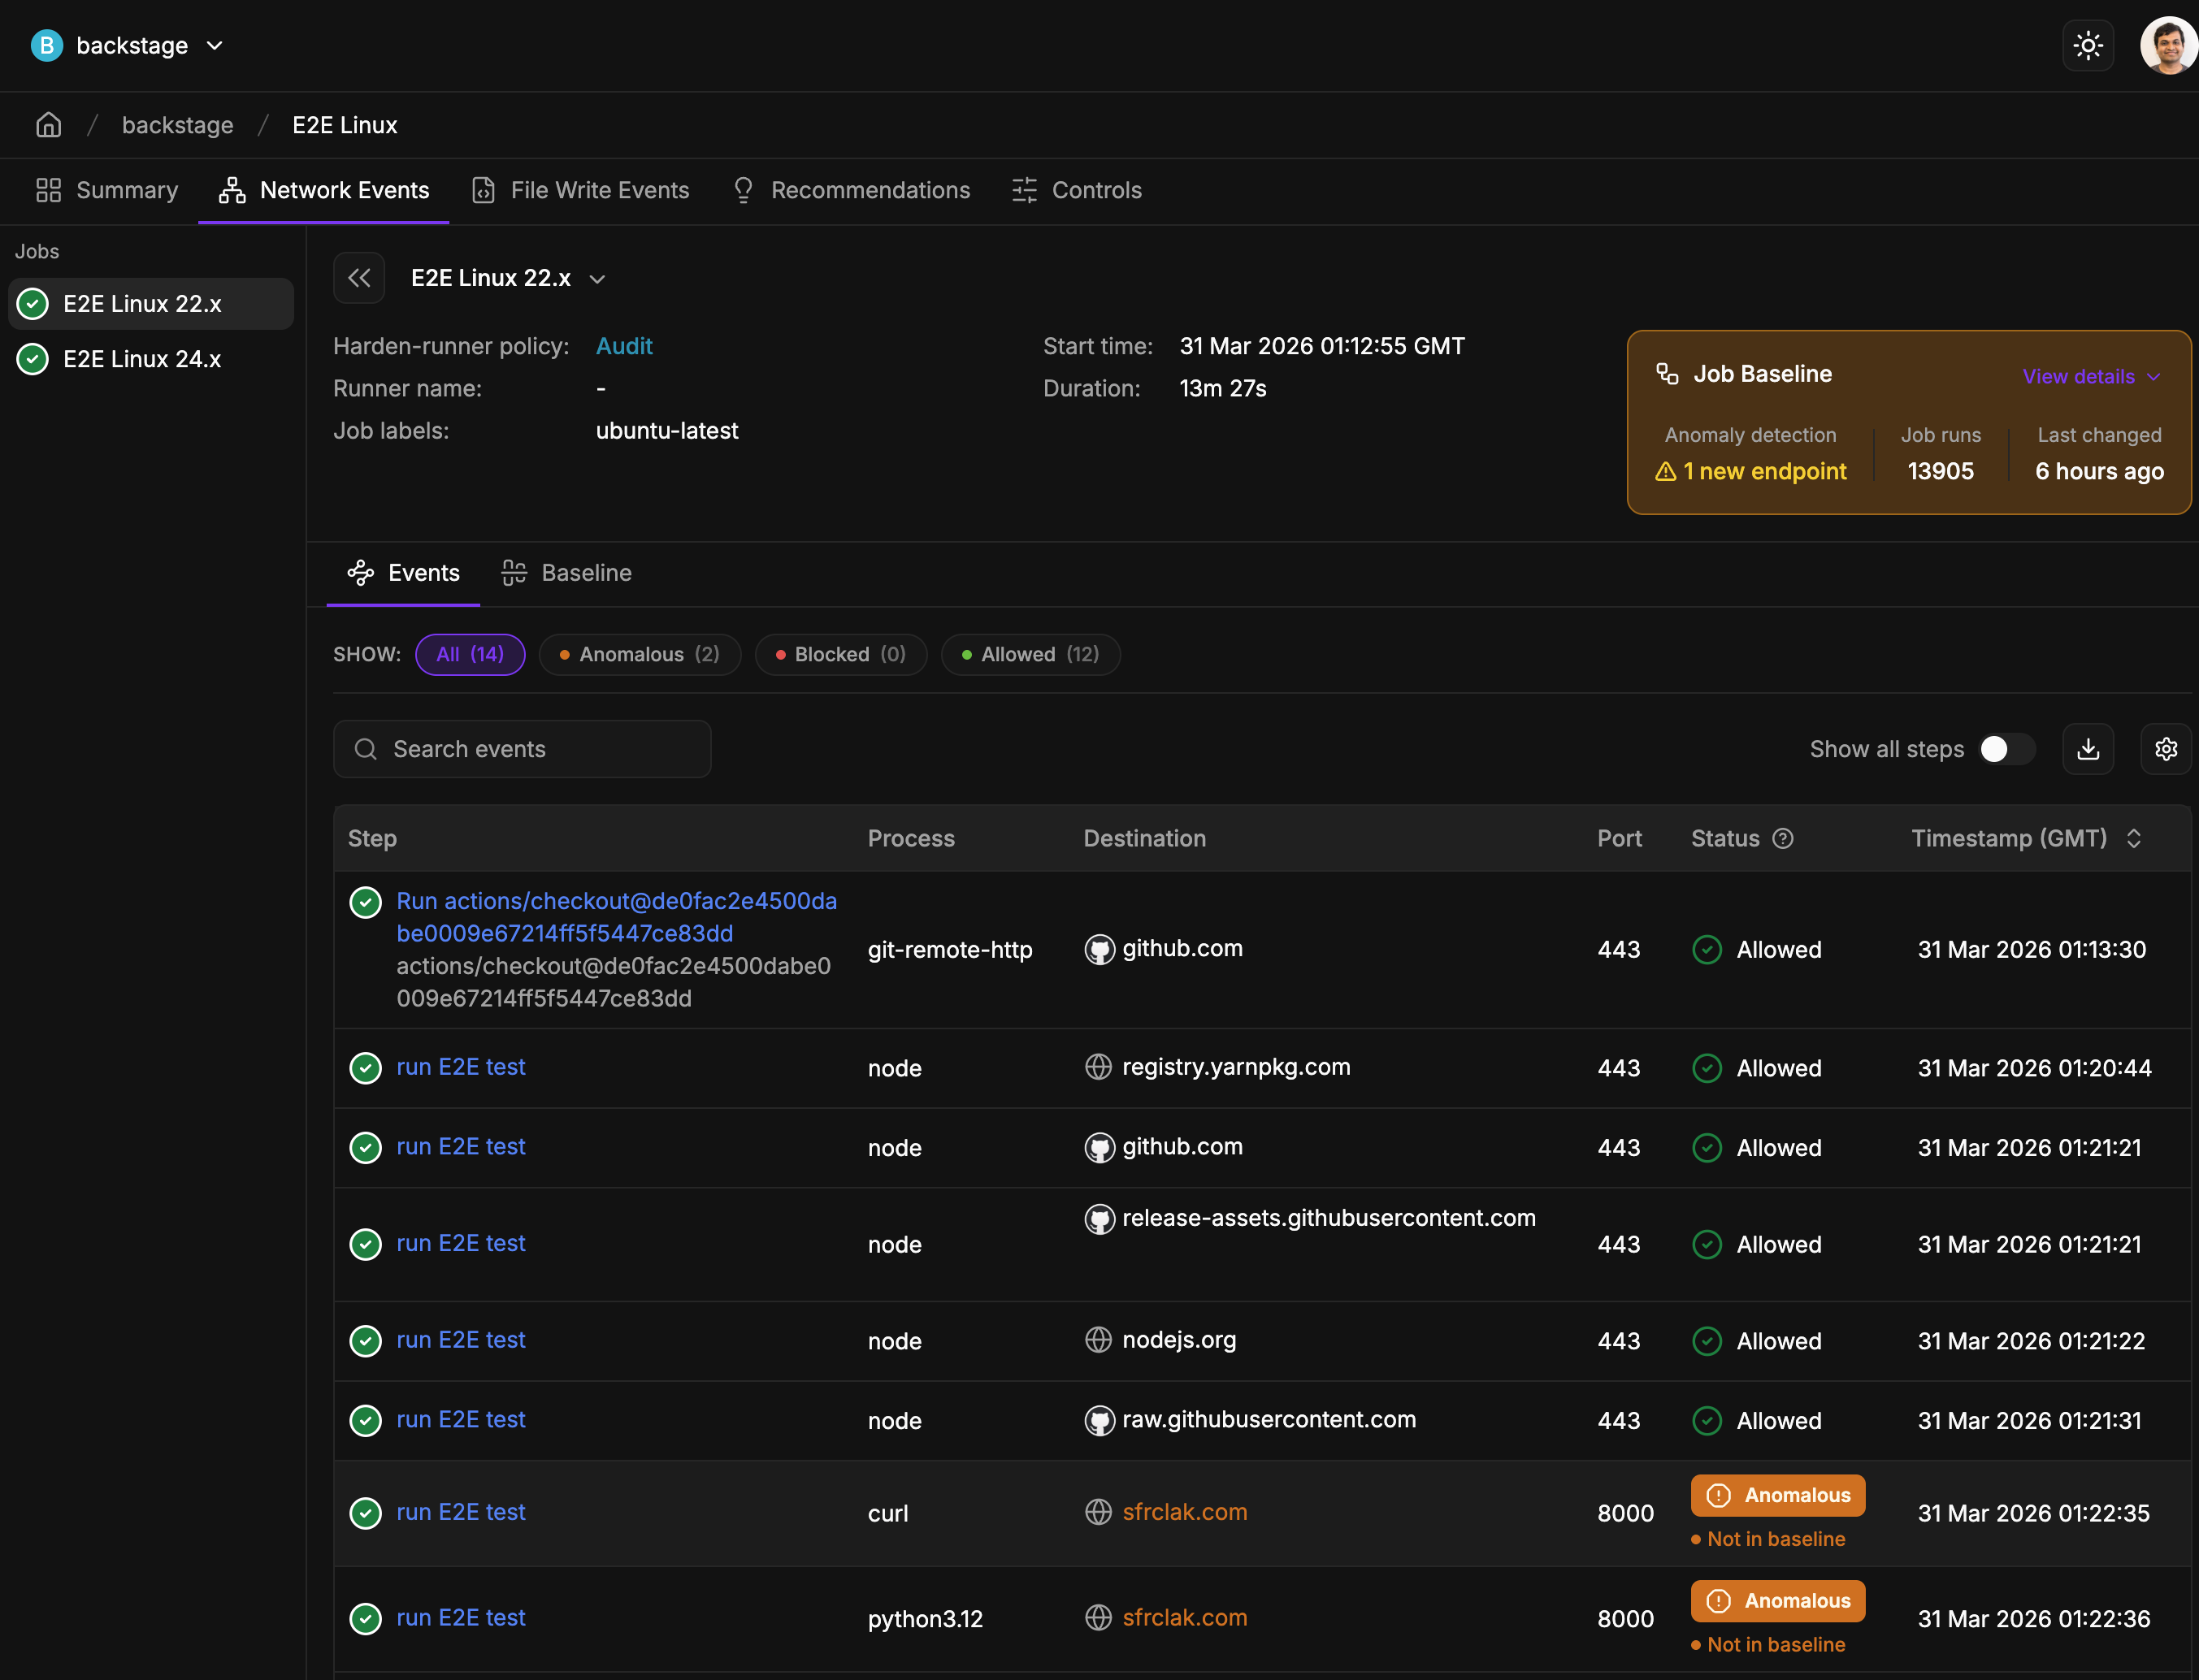Viewport: 2199px width, 1680px height.
Task: Open the table settings gear icon
Action: [2165, 749]
